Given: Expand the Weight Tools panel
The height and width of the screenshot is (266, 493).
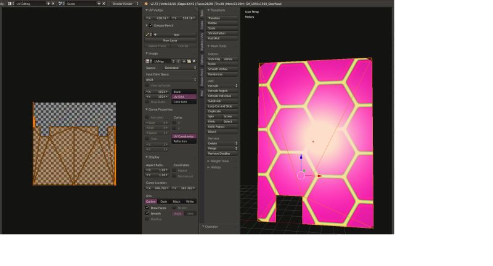Looking at the screenshot, I should pos(218,161).
